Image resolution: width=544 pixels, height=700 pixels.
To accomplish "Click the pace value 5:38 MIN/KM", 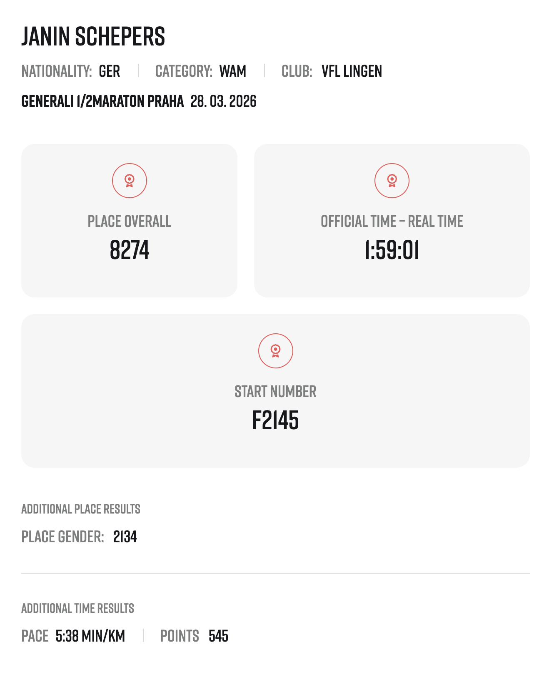I will (x=90, y=636).
